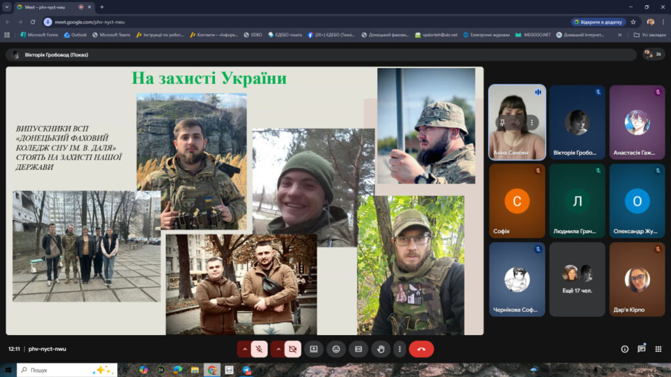
Task: Expand audio settings arrow beside microphone
Action: [244, 349]
